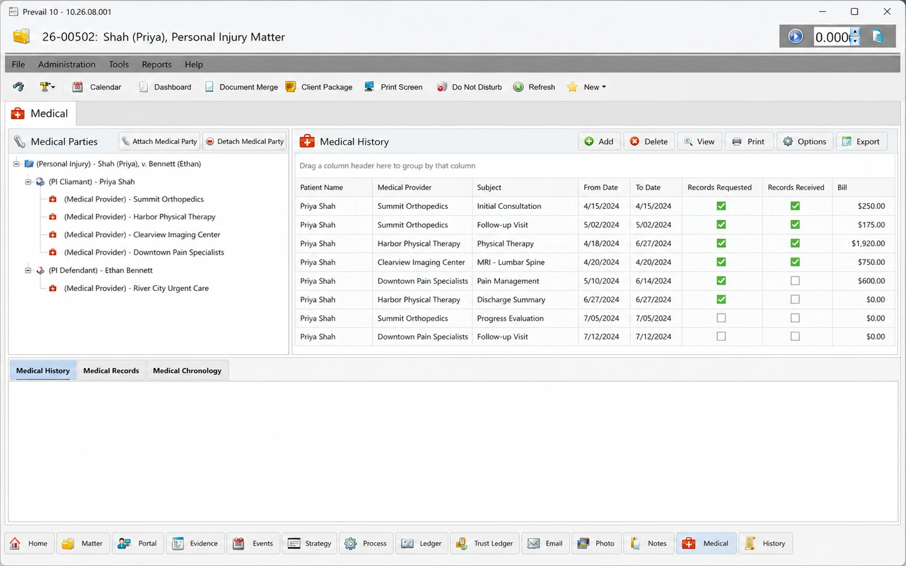Sort by the From Date column header
Image resolution: width=906 pixels, height=566 pixels.
click(x=604, y=187)
